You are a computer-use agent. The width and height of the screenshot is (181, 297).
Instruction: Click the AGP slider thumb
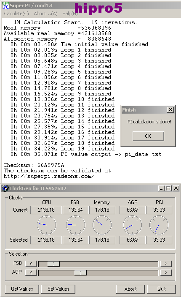pos(80,272)
